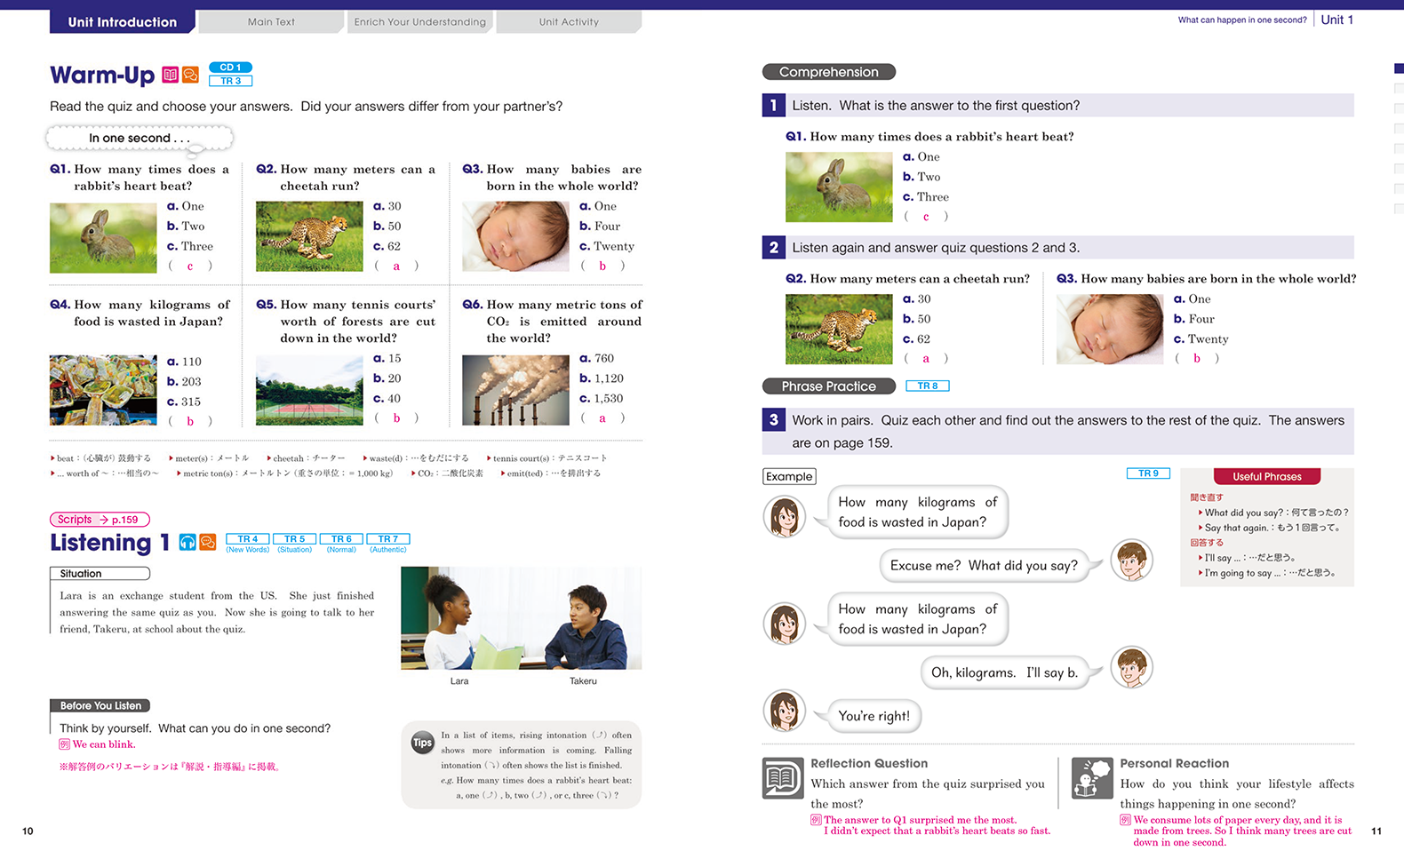Click the Reflection Question book icon
Image resolution: width=1404 pixels, height=859 pixels.
tap(783, 778)
